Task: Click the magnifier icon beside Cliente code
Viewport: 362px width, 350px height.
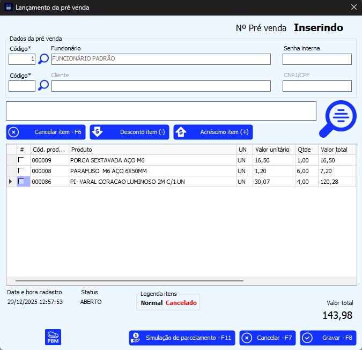Action: tap(43, 86)
